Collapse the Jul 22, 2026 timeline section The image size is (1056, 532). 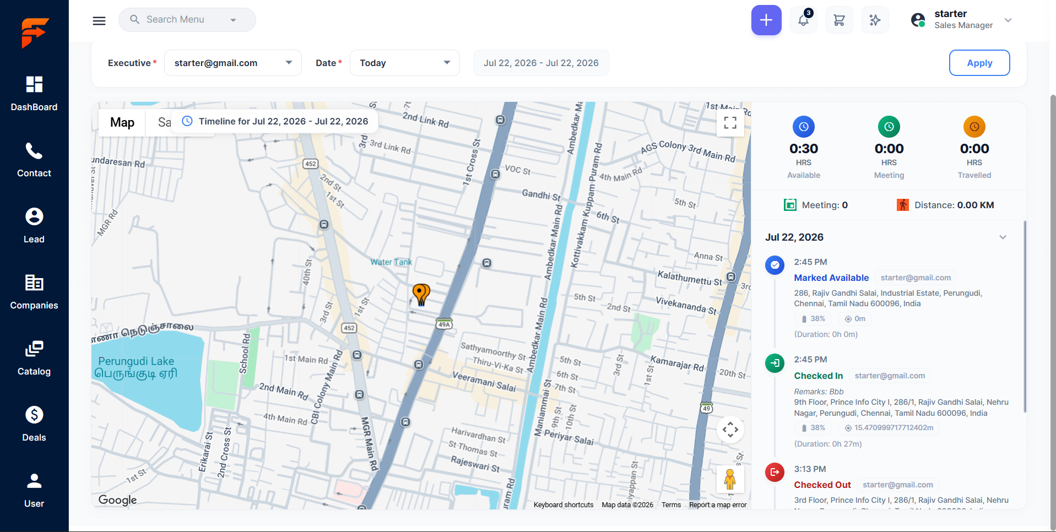pyautogui.click(x=1003, y=237)
